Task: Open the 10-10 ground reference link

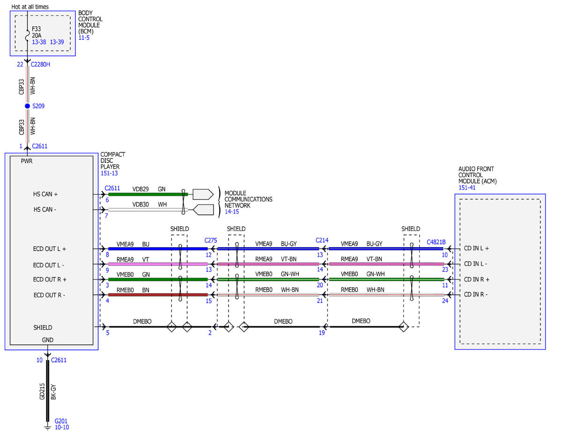Action: point(62,427)
